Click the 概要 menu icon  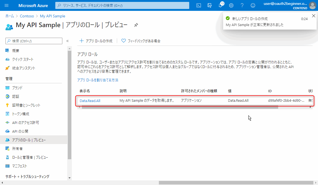click(7, 50)
